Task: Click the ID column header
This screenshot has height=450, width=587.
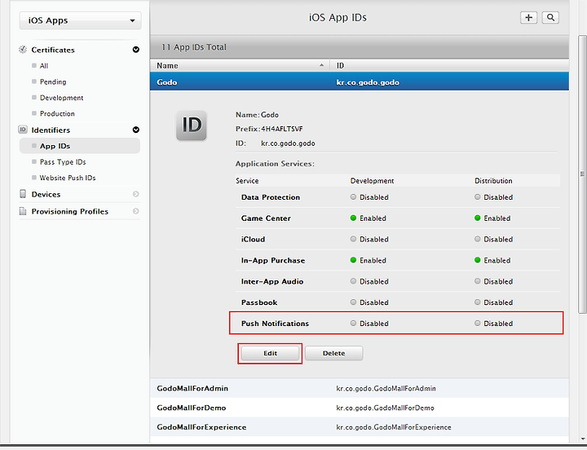Action: tap(449, 65)
